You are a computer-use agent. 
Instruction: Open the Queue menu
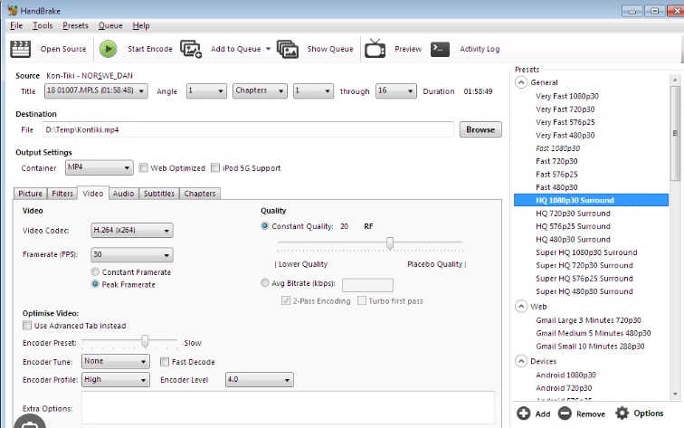tap(110, 25)
